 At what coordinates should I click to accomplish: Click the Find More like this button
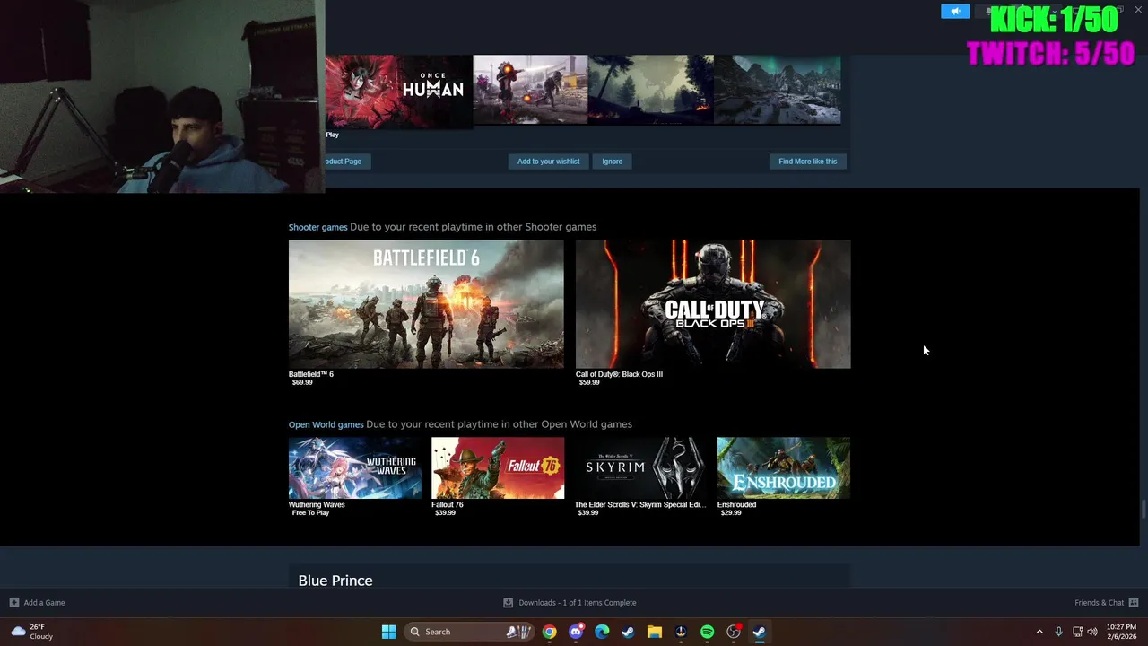click(x=807, y=161)
